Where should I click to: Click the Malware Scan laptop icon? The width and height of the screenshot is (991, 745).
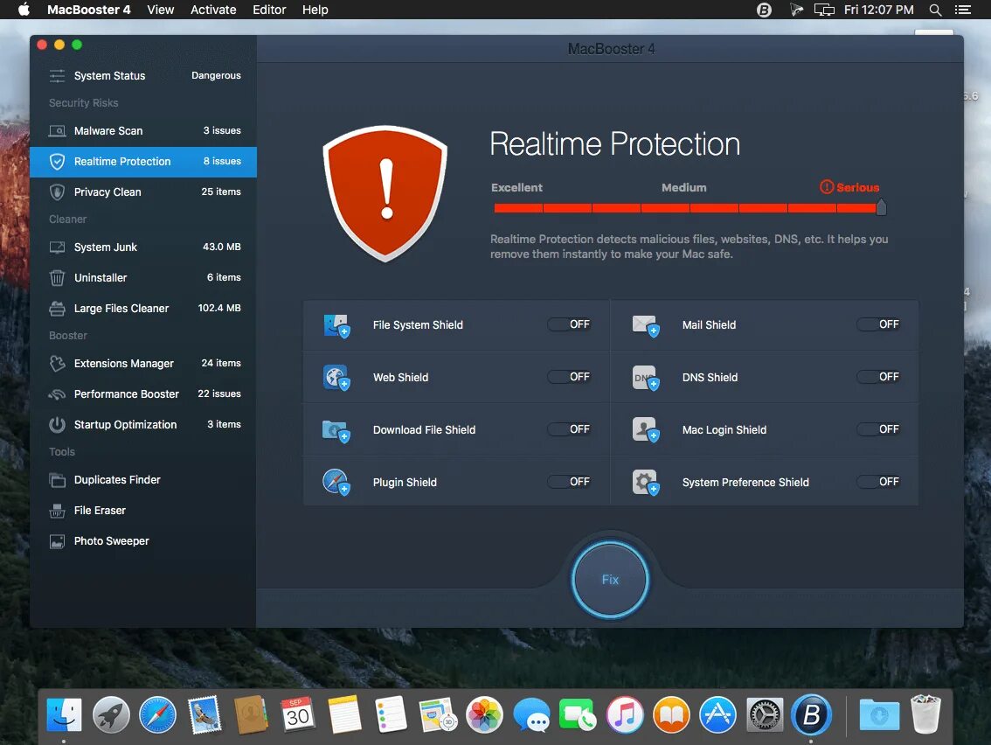(57, 131)
